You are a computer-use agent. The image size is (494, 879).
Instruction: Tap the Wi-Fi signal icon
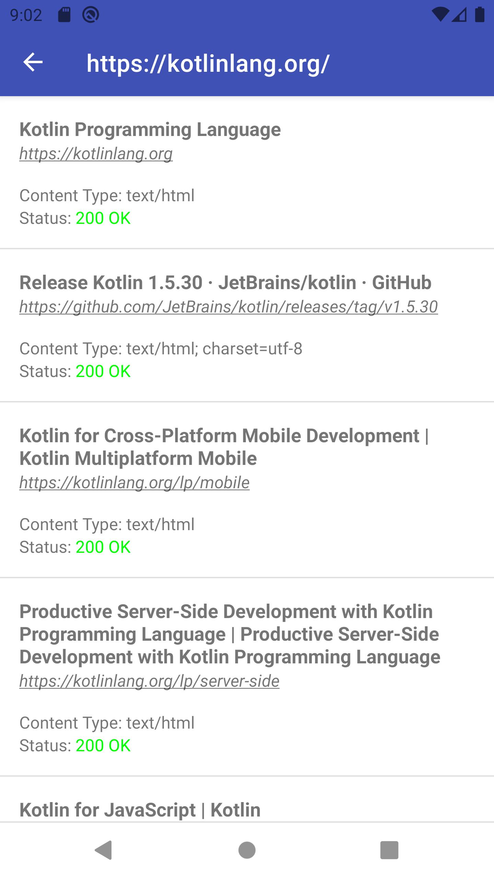tap(440, 15)
